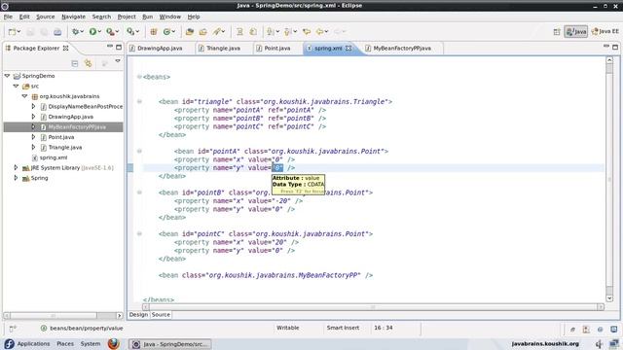Open the System menu in panel
Screen dimensions: 623x350
(x=91, y=343)
